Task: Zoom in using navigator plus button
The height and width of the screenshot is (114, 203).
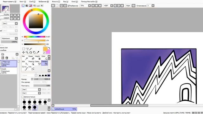Action: click(x=15, y=15)
